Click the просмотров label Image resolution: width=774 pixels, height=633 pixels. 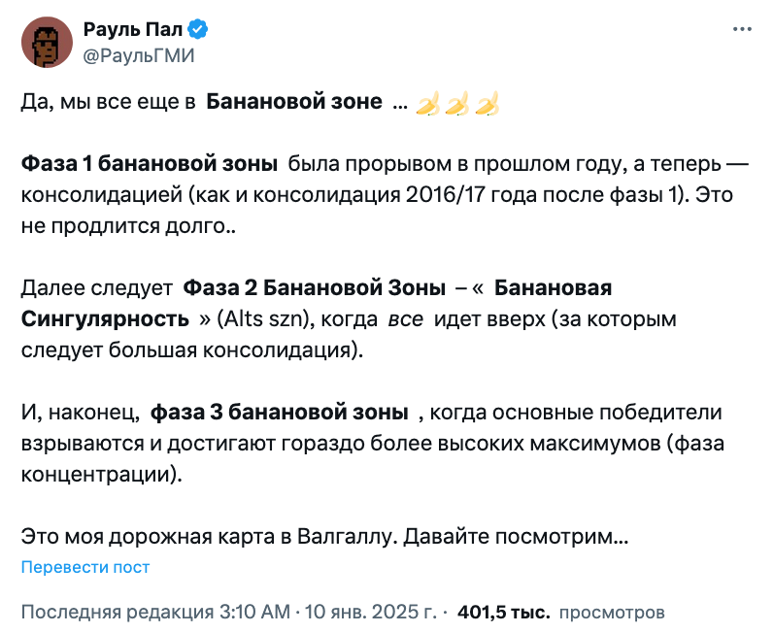(x=612, y=613)
